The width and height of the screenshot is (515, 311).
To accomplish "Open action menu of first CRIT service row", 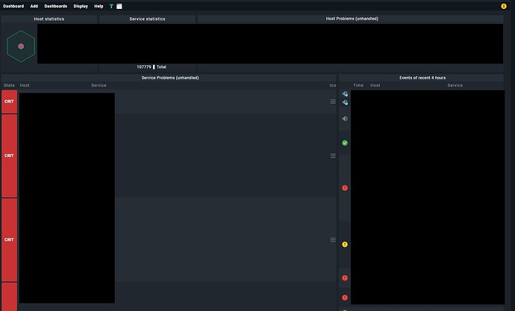I will coord(333,102).
